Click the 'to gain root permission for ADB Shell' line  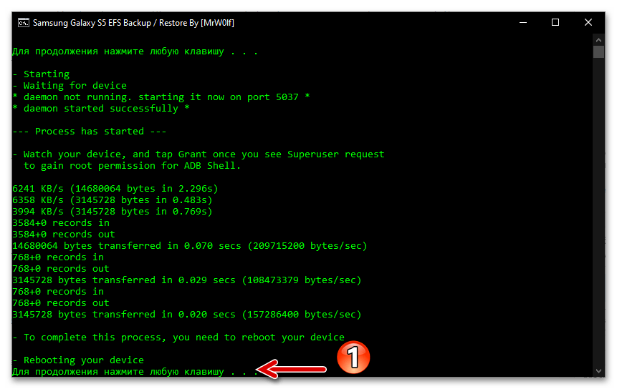pos(132,166)
